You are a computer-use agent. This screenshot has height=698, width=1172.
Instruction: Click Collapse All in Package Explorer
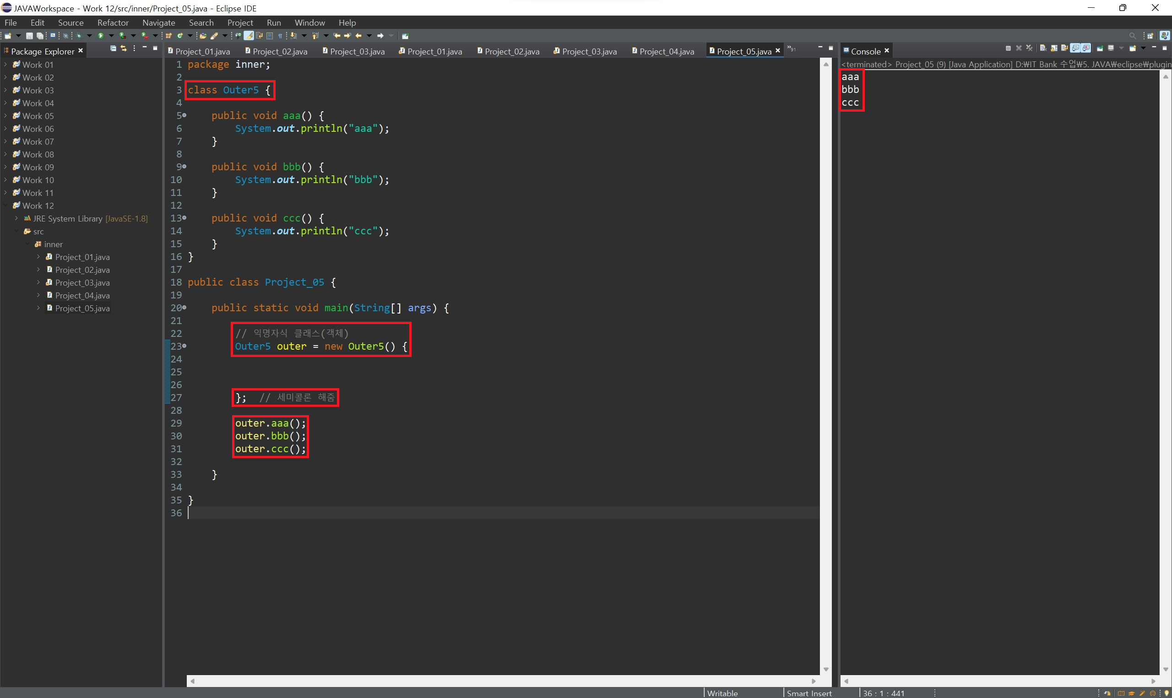coord(114,49)
